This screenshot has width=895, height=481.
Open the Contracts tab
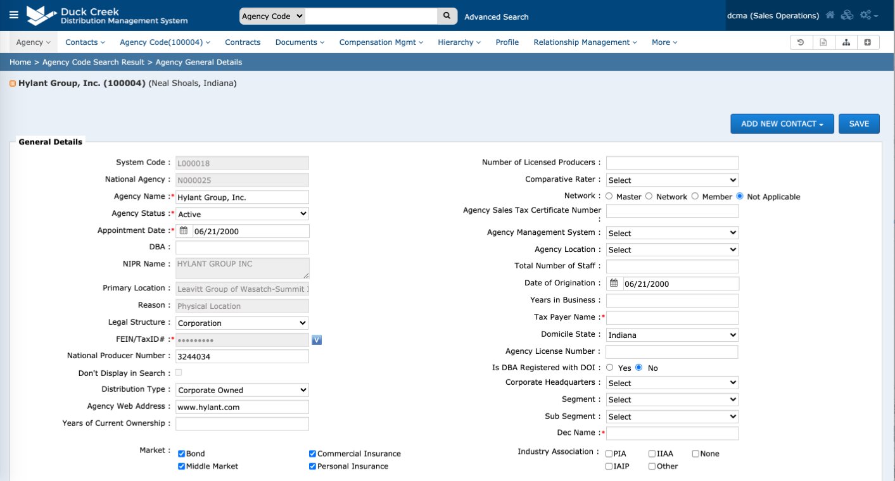[243, 42]
